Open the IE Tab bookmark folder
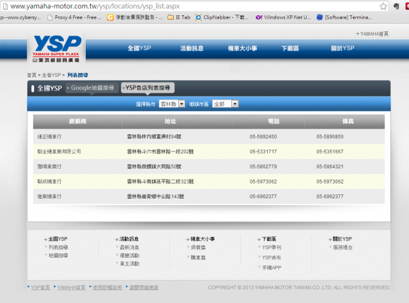Screen dimensions: 409x303 tap(179, 17)
